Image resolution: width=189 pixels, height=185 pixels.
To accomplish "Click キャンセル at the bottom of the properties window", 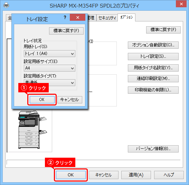I will [x=104, y=175].
